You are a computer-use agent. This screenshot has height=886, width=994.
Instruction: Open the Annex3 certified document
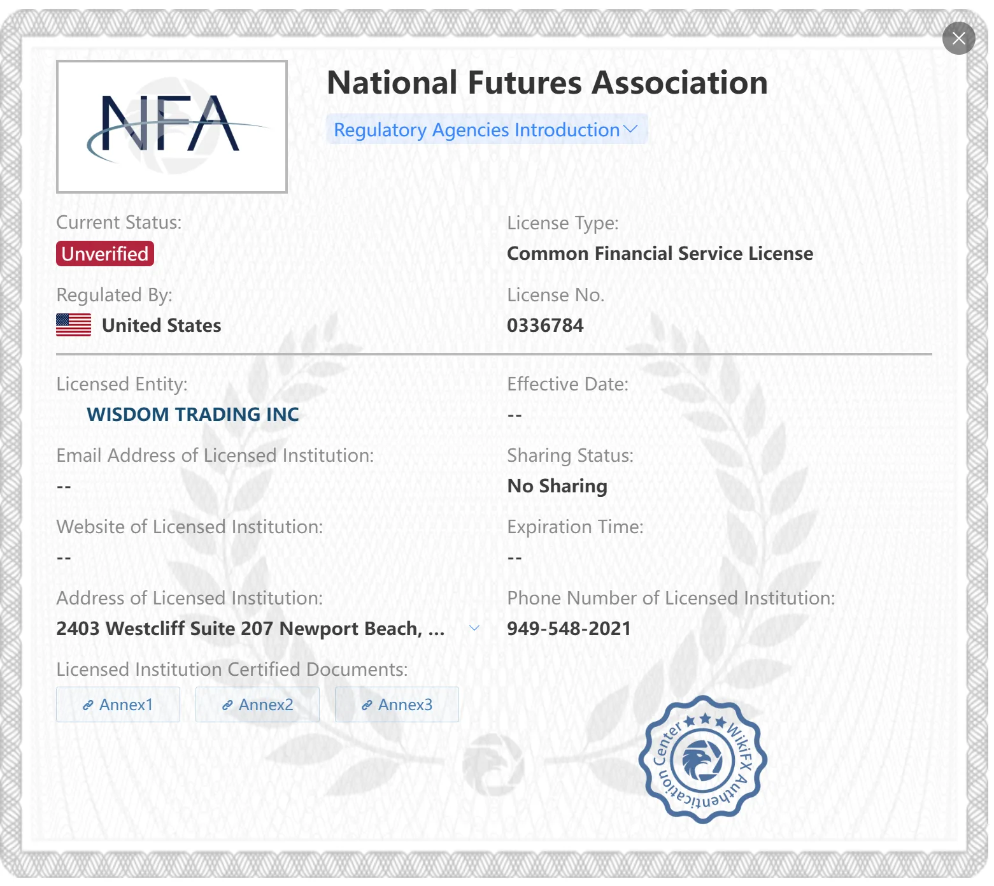pos(397,704)
